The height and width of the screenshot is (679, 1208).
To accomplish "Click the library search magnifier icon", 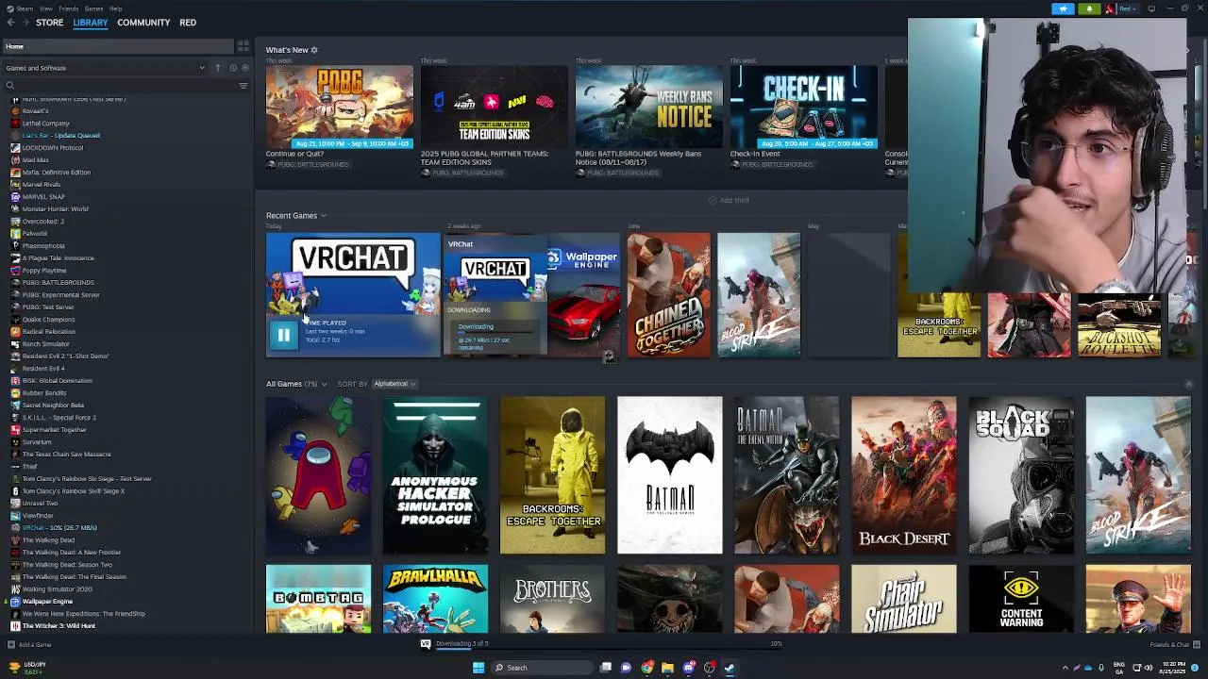I will 10,86.
